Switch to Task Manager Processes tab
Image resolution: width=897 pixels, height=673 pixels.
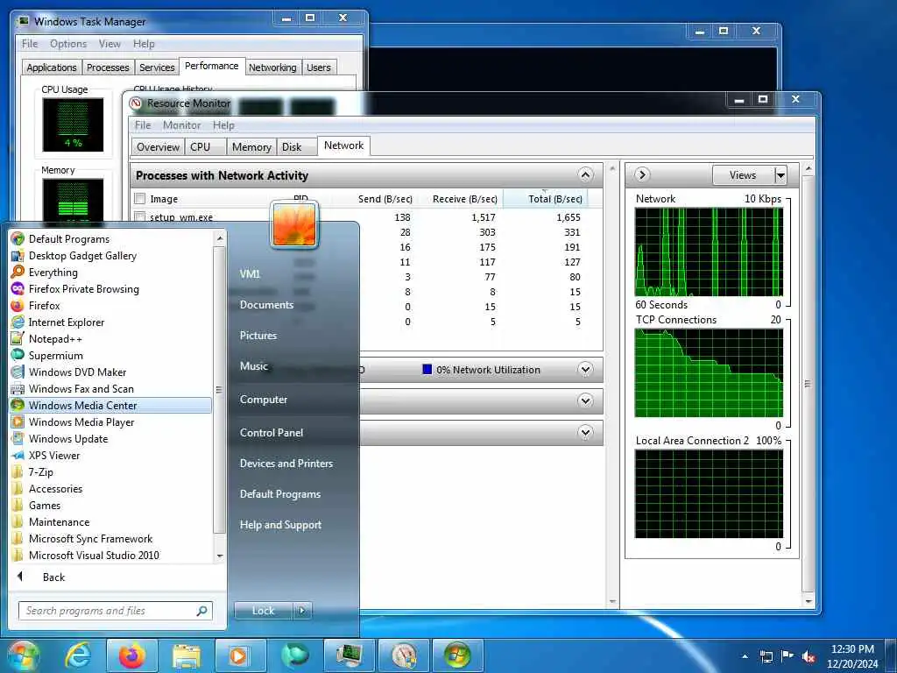click(108, 67)
